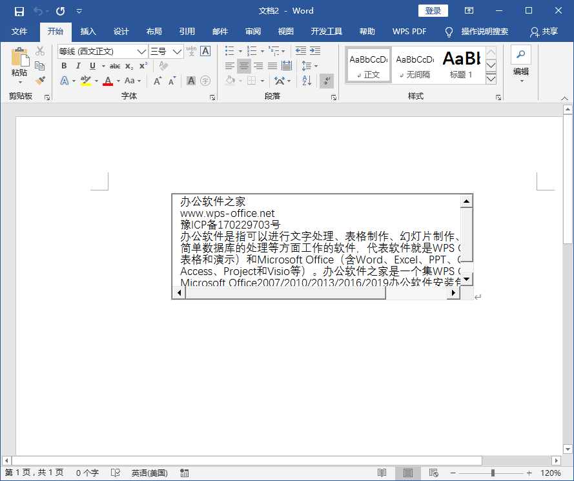Open borders dropdown arrow
This screenshot has width=574, height=481.
point(262,81)
